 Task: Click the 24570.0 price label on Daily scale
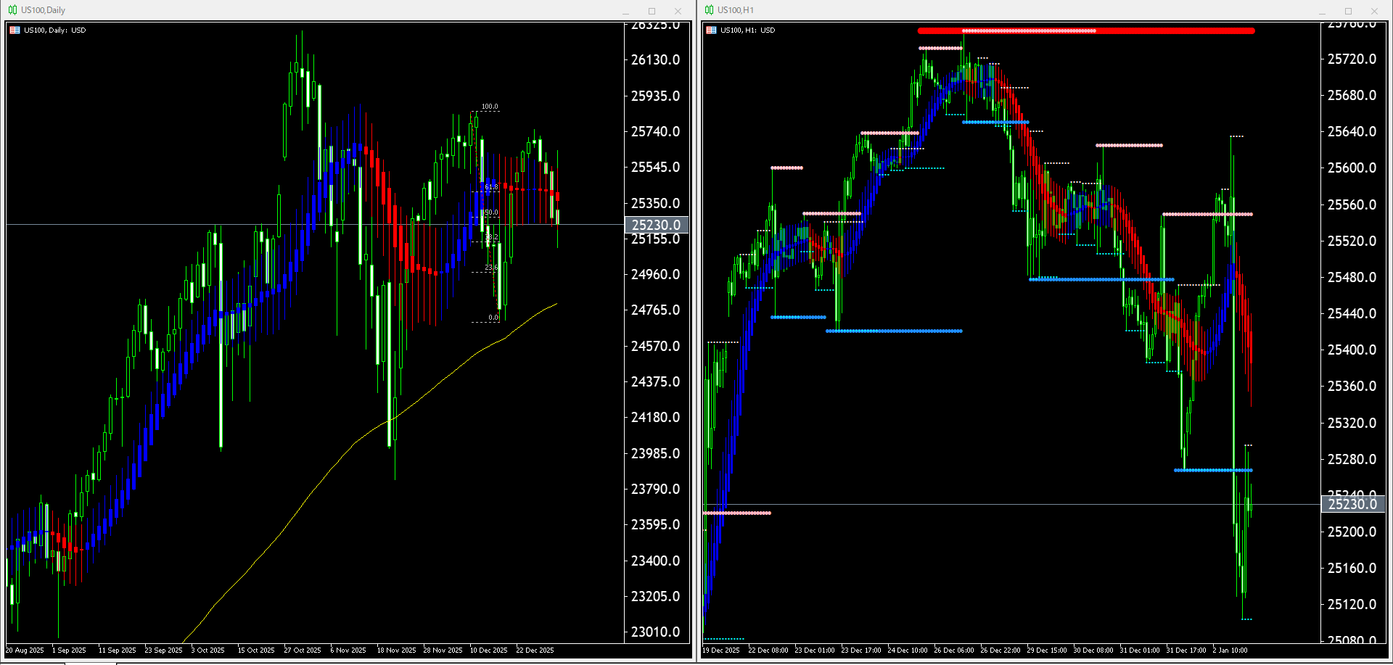[655, 346]
